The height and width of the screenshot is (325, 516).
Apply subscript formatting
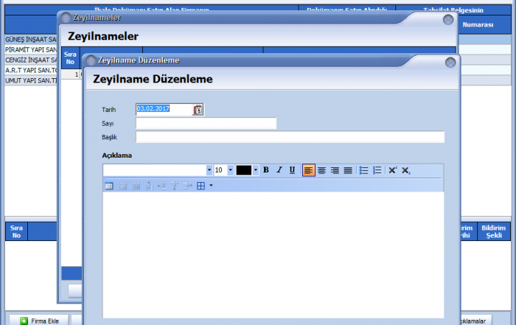pyautogui.click(x=406, y=170)
